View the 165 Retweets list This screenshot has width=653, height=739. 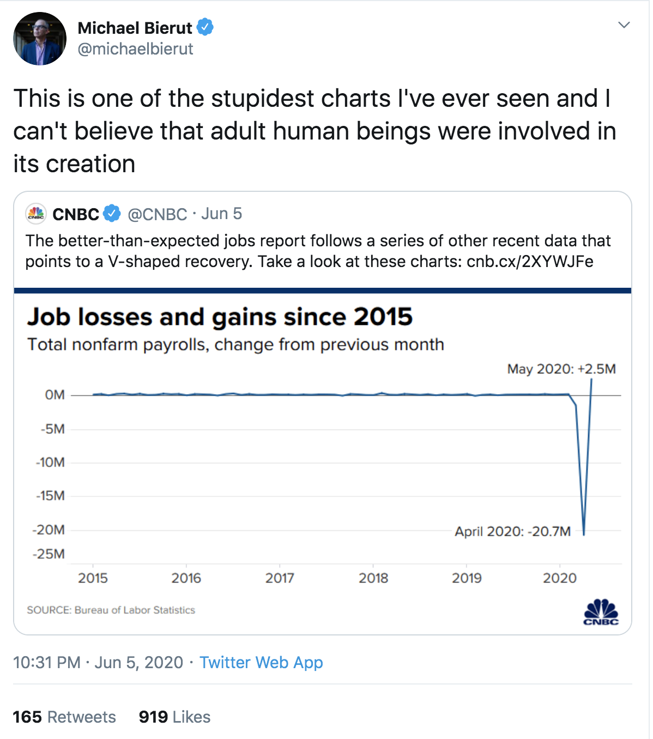64,717
